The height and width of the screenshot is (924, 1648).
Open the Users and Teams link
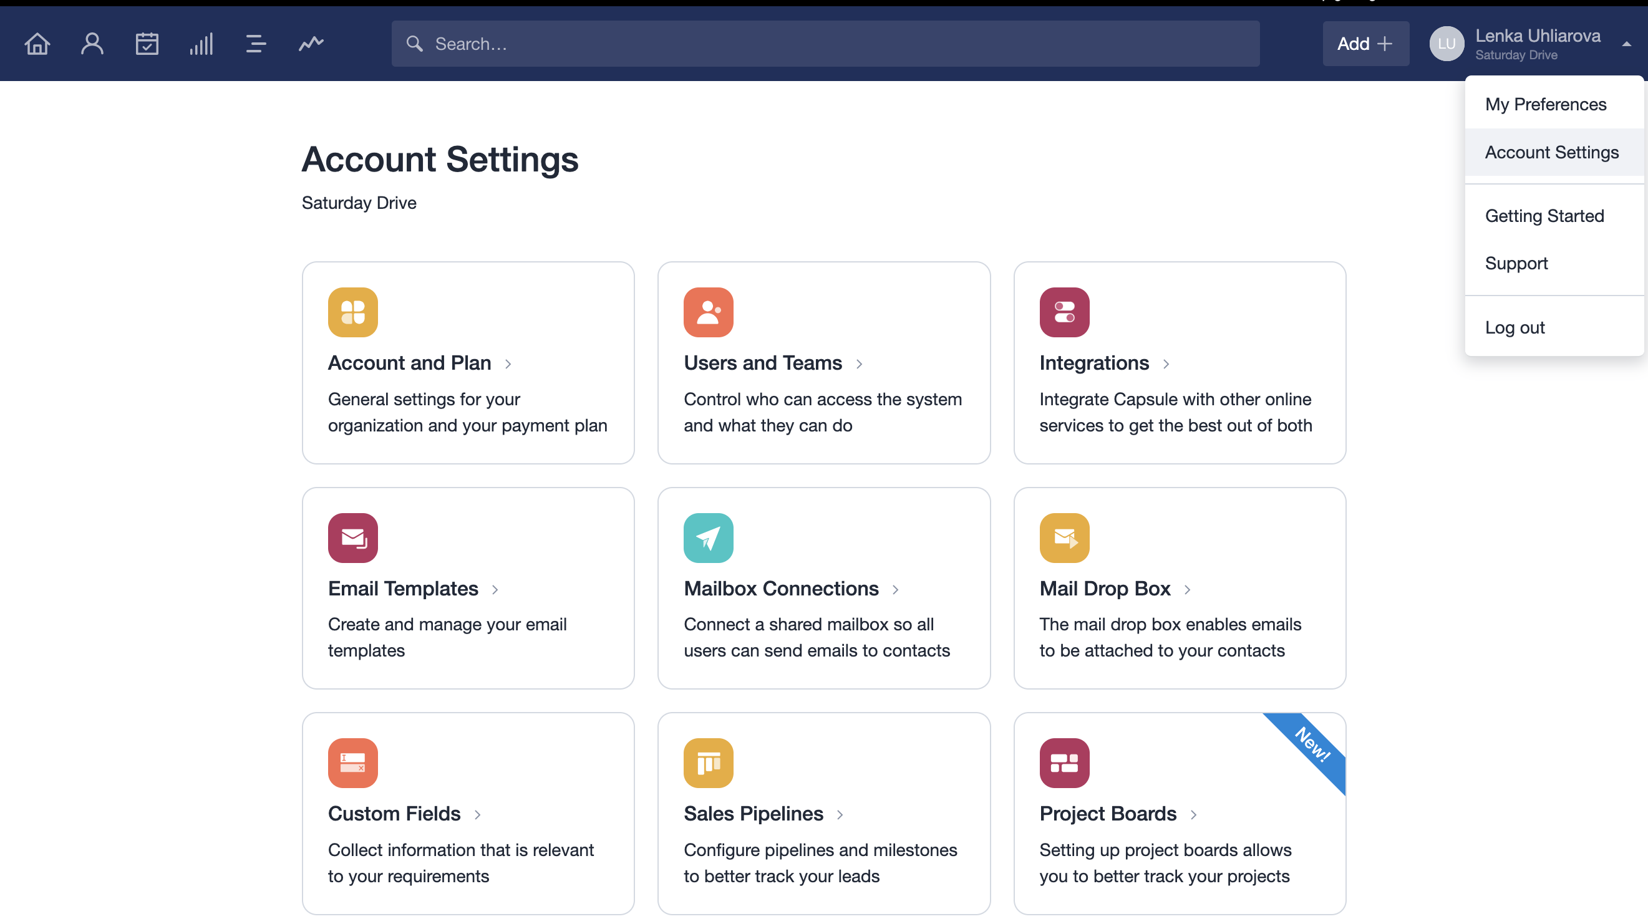(x=763, y=363)
